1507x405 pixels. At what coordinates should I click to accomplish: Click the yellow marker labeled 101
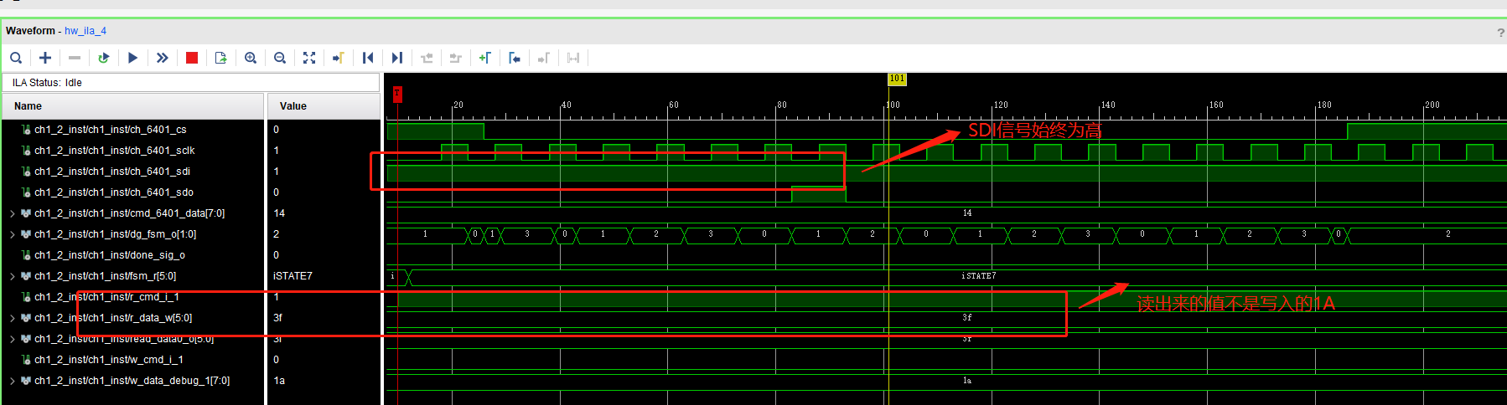897,79
